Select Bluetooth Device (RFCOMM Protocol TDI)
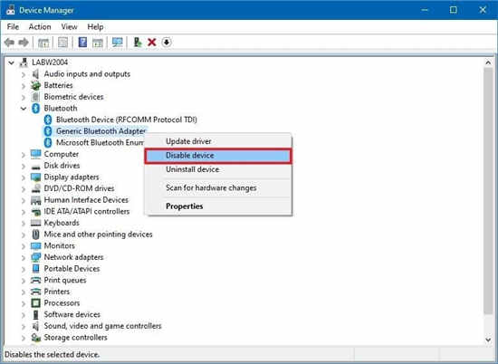The height and width of the screenshot is (364, 498). coord(127,120)
